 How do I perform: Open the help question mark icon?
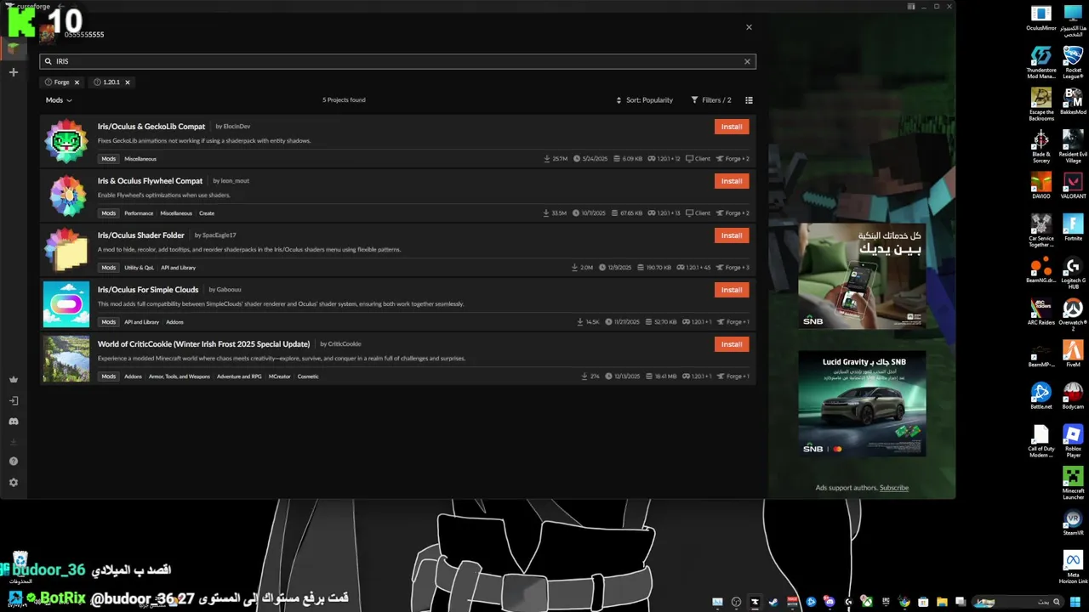point(13,462)
